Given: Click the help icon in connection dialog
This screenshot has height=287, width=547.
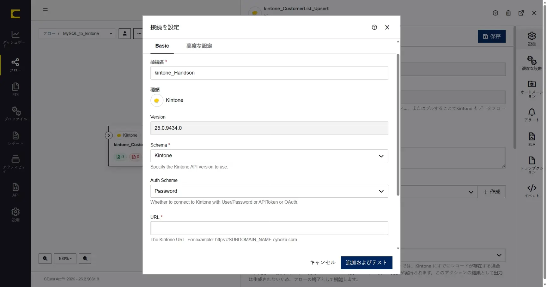Looking at the screenshot, I should pos(374,27).
